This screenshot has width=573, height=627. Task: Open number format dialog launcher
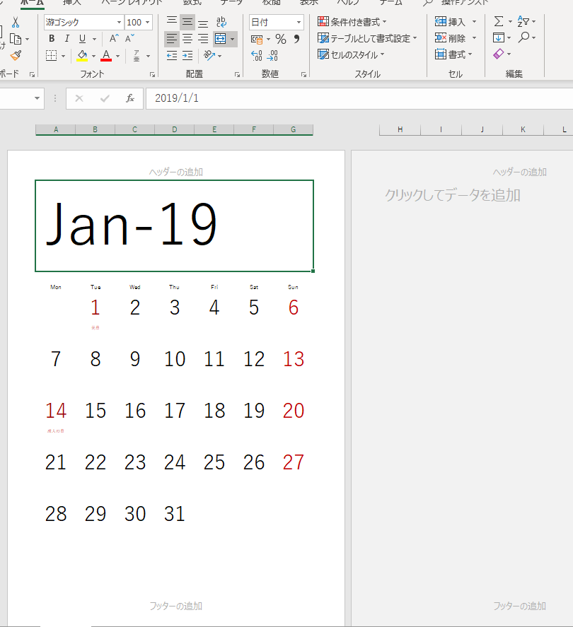point(303,74)
